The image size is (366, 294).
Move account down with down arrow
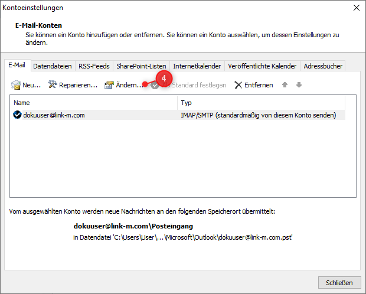pyautogui.click(x=299, y=85)
